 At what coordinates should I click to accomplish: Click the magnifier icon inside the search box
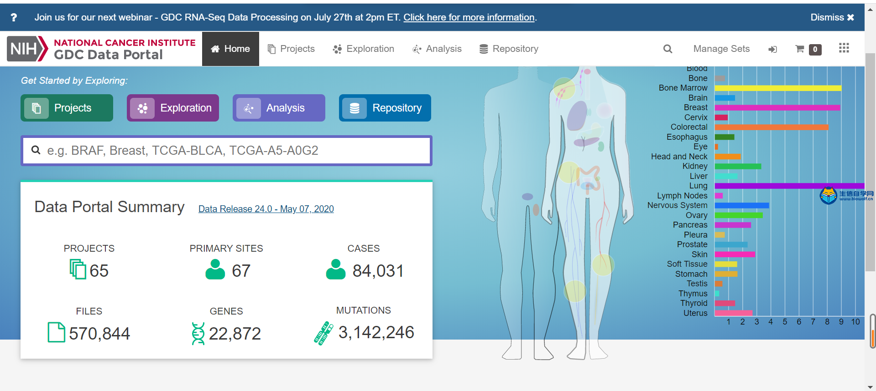click(36, 150)
